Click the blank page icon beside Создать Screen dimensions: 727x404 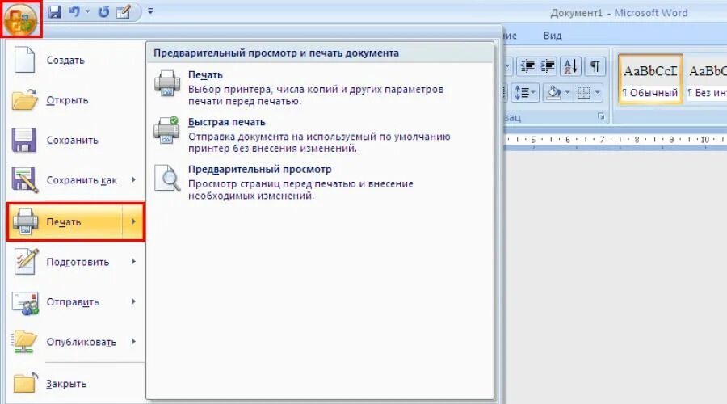[24, 60]
